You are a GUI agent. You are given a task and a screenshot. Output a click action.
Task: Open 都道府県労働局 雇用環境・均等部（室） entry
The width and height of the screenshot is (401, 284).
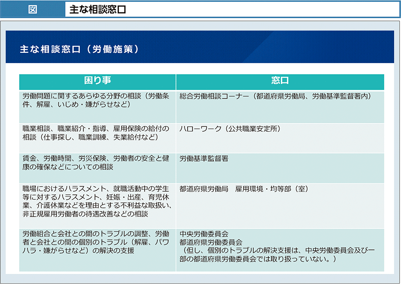click(x=244, y=189)
